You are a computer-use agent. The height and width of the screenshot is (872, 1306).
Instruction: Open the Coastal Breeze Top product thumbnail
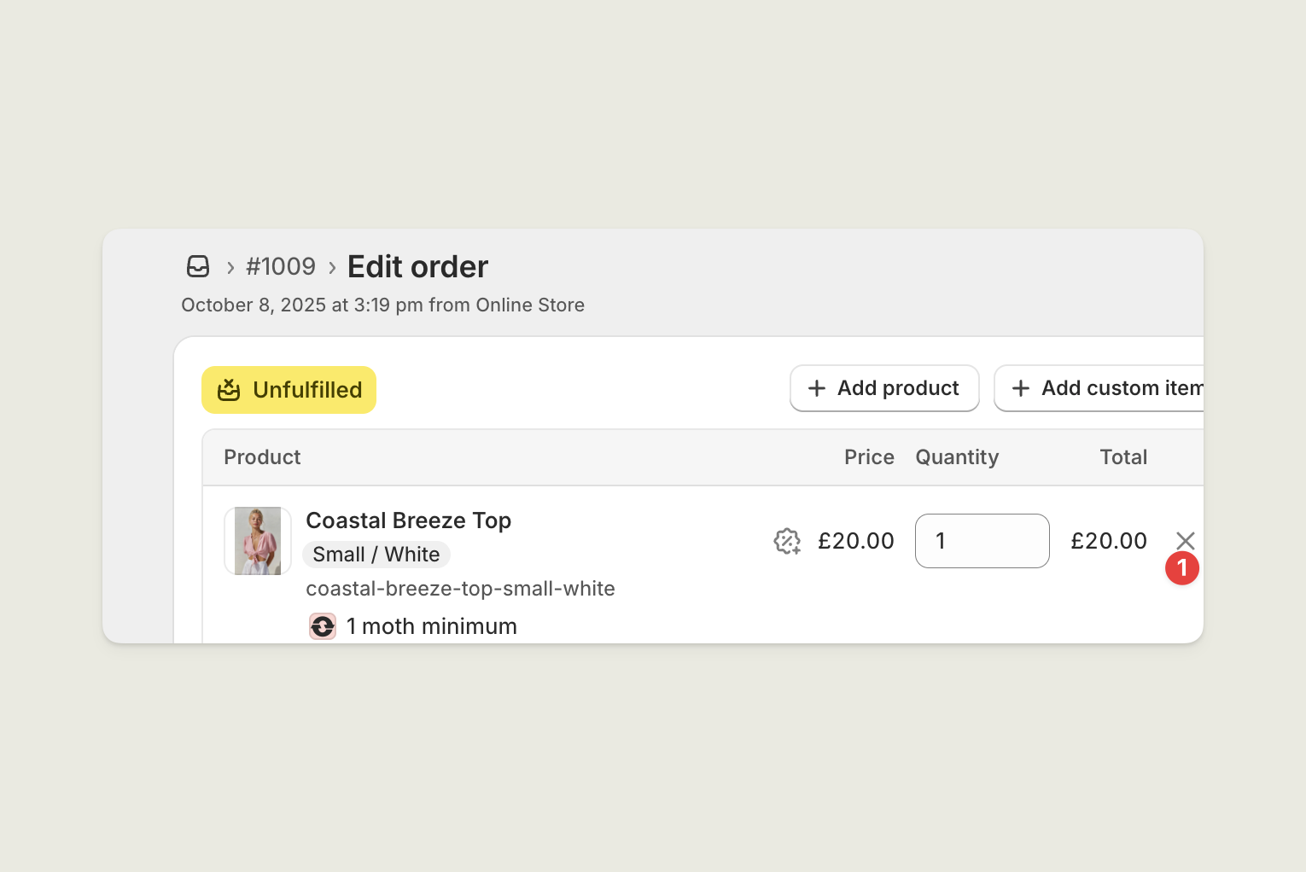[258, 541]
